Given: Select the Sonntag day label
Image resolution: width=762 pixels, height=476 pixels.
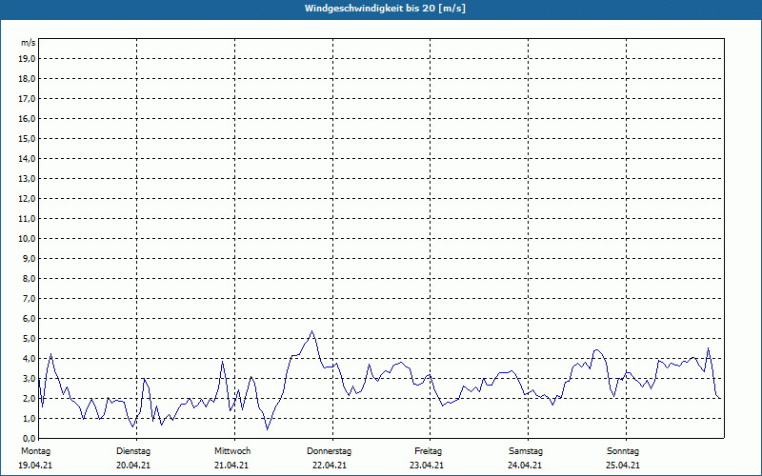Looking at the screenshot, I should 623,451.
